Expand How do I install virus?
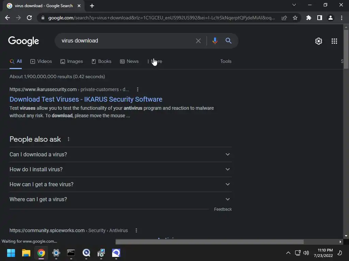Image resolution: width=349 pixels, height=261 pixels. pos(121,169)
